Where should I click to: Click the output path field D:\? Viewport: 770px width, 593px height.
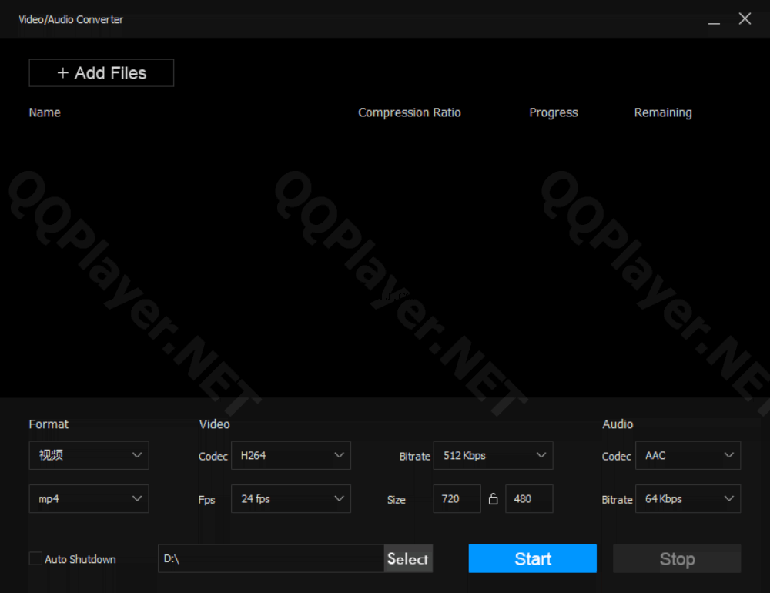pos(271,558)
